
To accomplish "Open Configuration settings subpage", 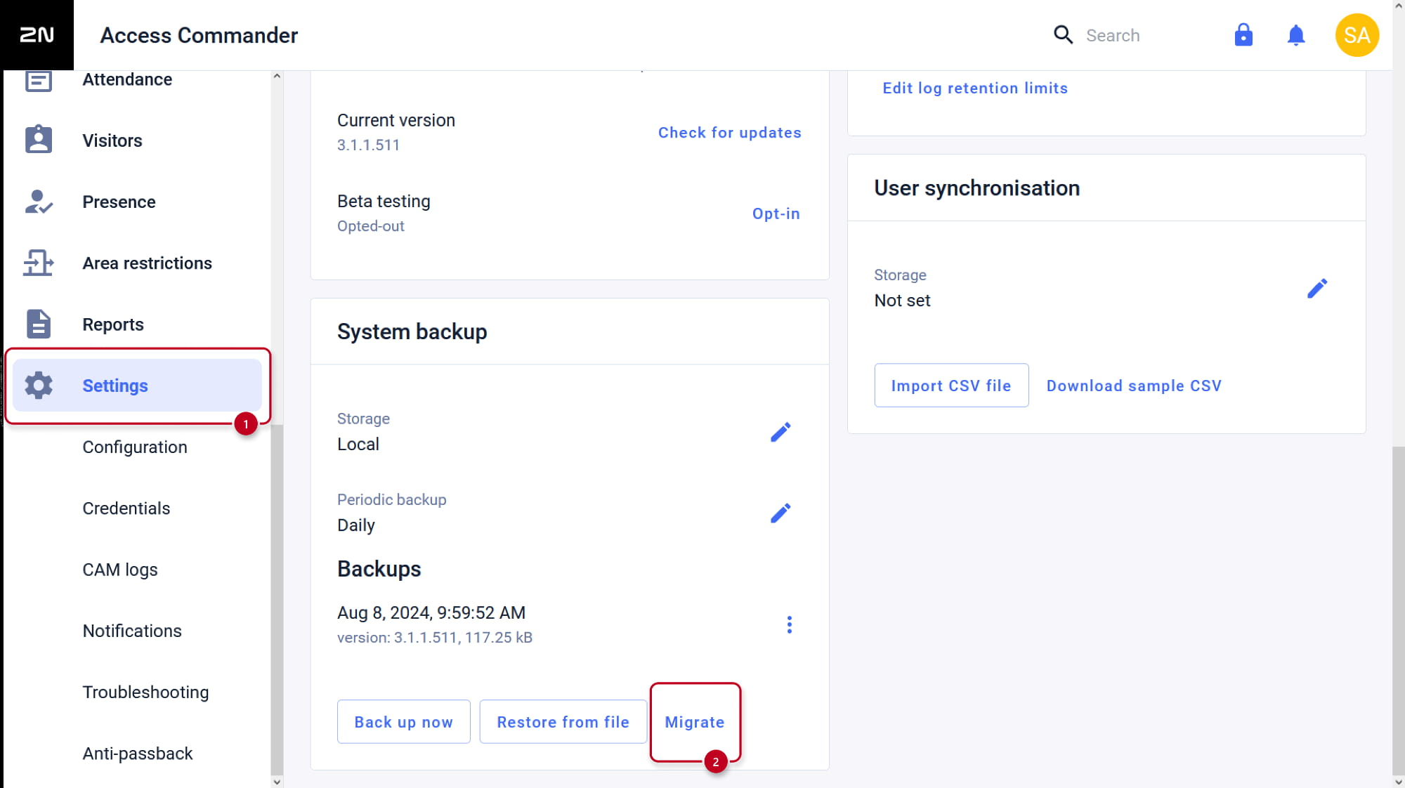I will coord(135,447).
